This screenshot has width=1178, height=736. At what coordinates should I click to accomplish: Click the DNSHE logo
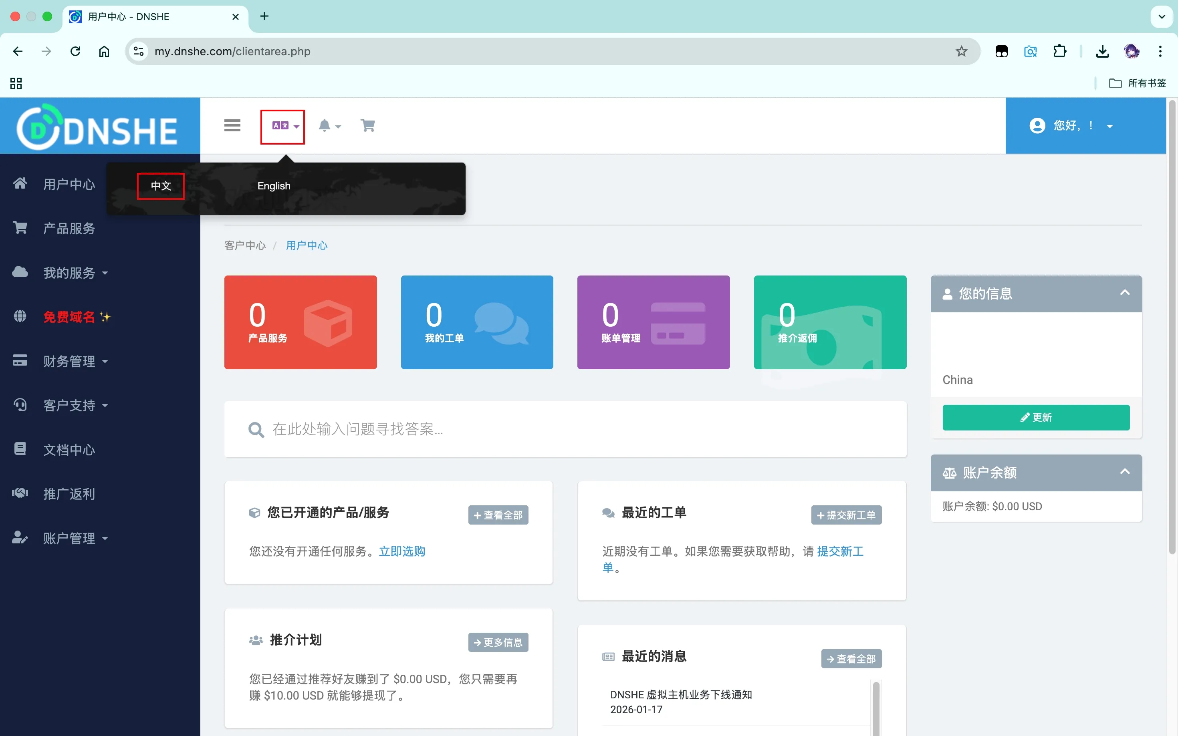97,127
